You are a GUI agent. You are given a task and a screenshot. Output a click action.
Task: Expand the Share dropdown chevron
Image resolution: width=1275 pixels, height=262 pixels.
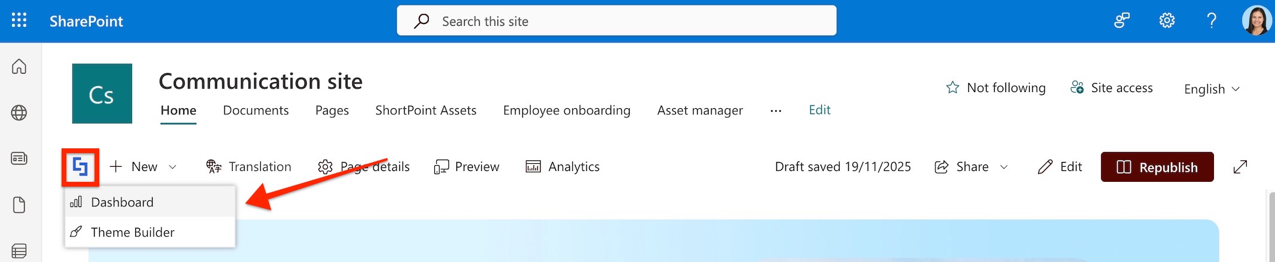tap(1004, 167)
